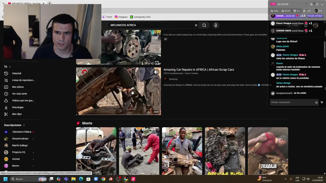Screen dimensions: 326x183
Task: Launch Copilot from the taskbar
Action: [x=59, y=179]
